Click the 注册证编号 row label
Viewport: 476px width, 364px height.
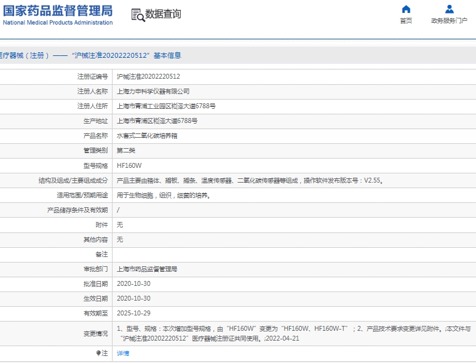(93, 76)
